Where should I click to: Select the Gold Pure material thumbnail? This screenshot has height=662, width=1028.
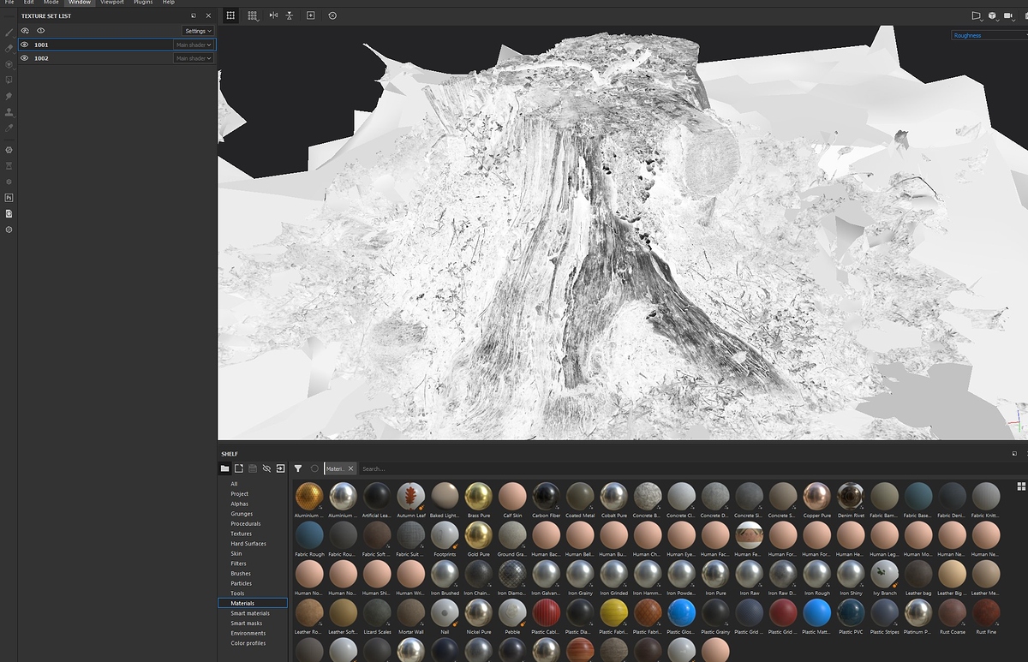click(x=478, y=535)
